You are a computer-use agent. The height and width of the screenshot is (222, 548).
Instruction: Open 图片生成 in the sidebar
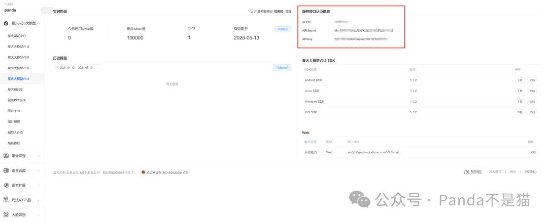14,111
